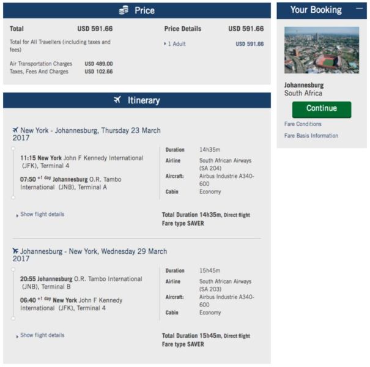Click the Price section header
The width and height of the screenshot is (370, 367).
[x=137, y=10]
